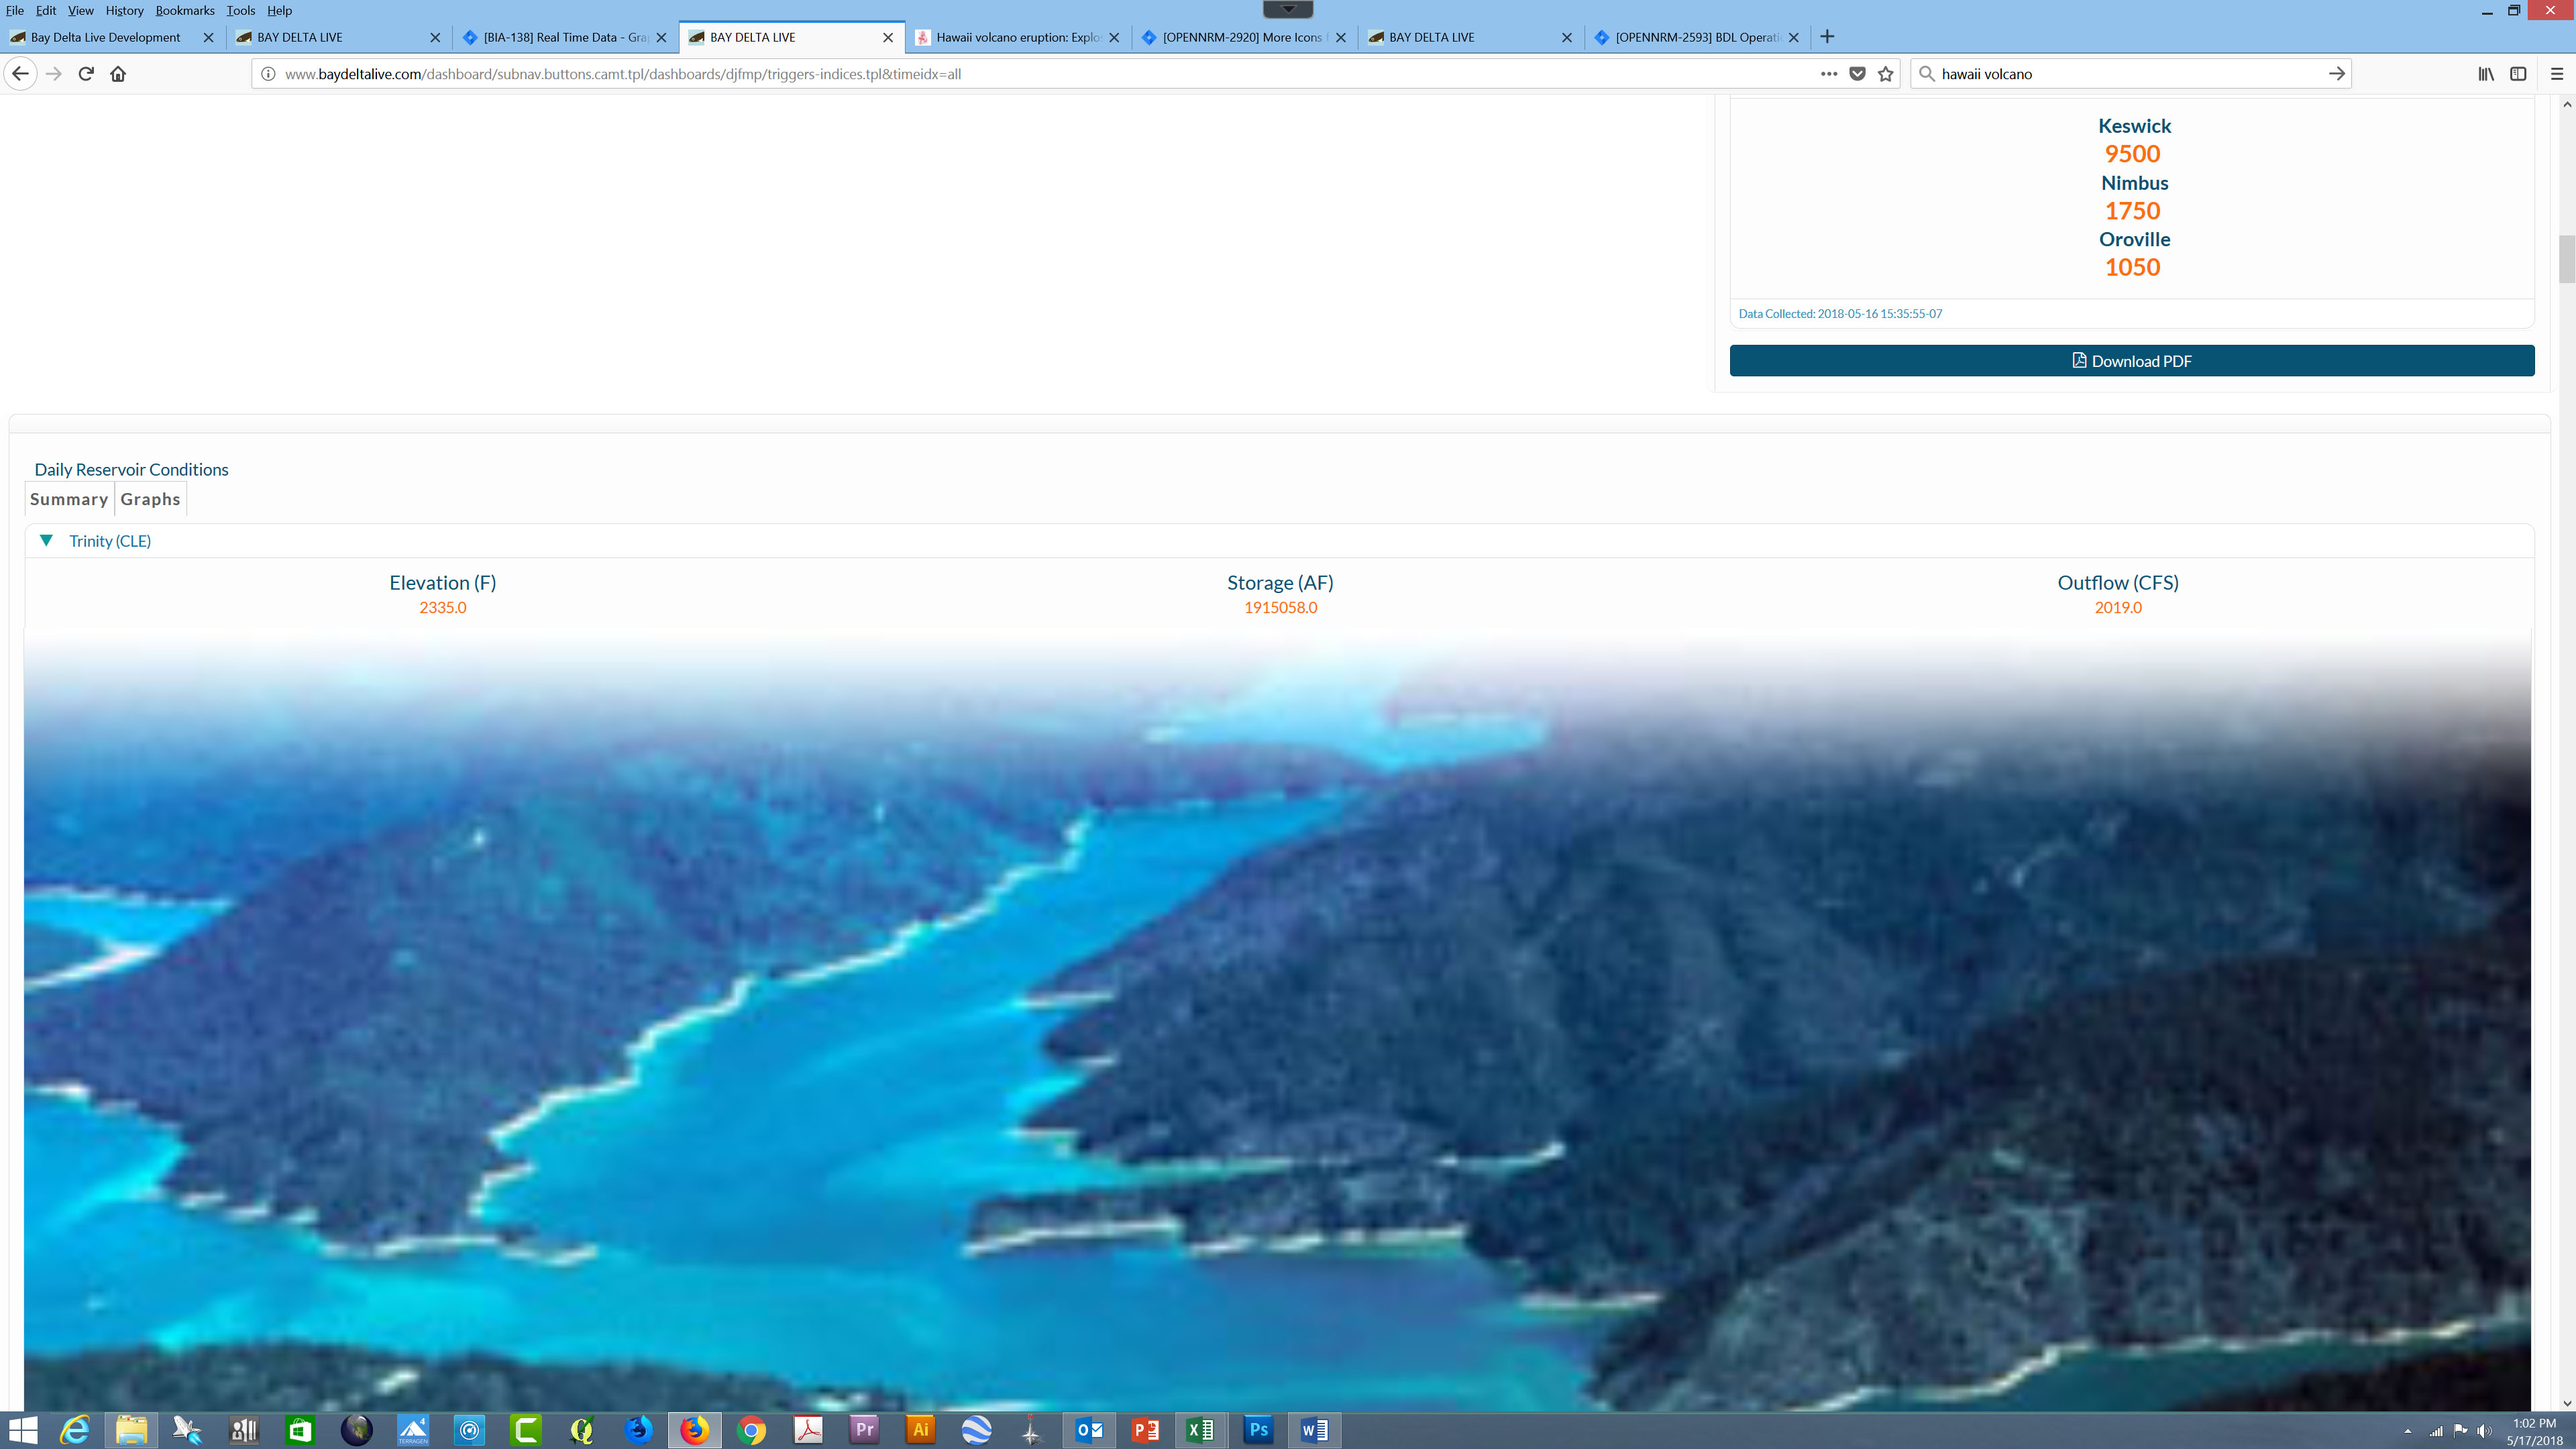
Task: Launch Camtasia from taskbar
Action: pyautogui.click(x=526, y=1430)
